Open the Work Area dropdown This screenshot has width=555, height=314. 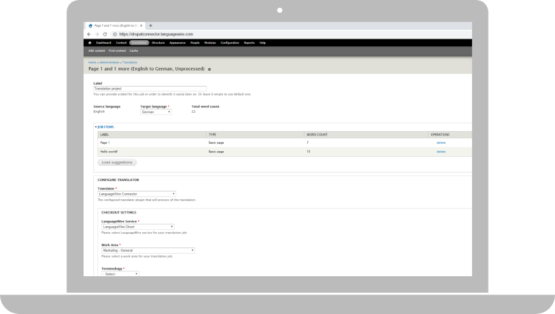pyautogui.click(x=148, y=250)
